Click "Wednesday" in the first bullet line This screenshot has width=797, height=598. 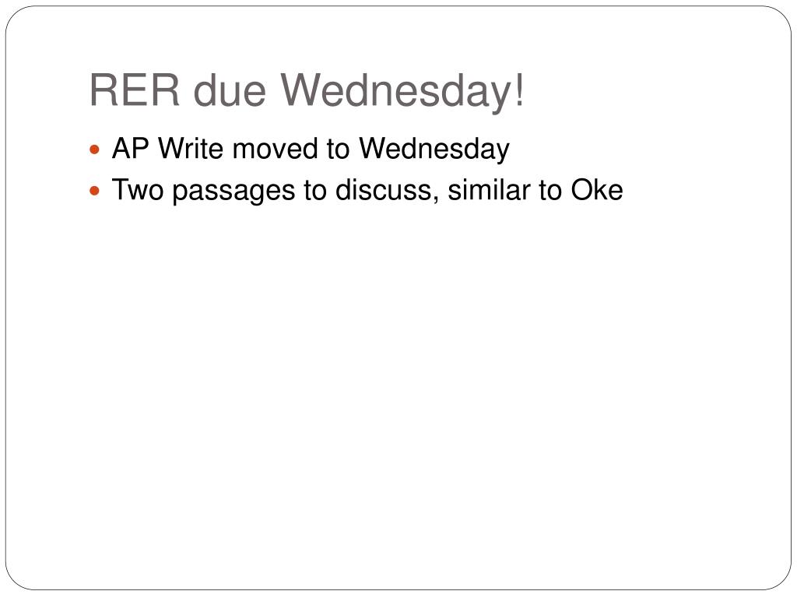pos(434,150)
